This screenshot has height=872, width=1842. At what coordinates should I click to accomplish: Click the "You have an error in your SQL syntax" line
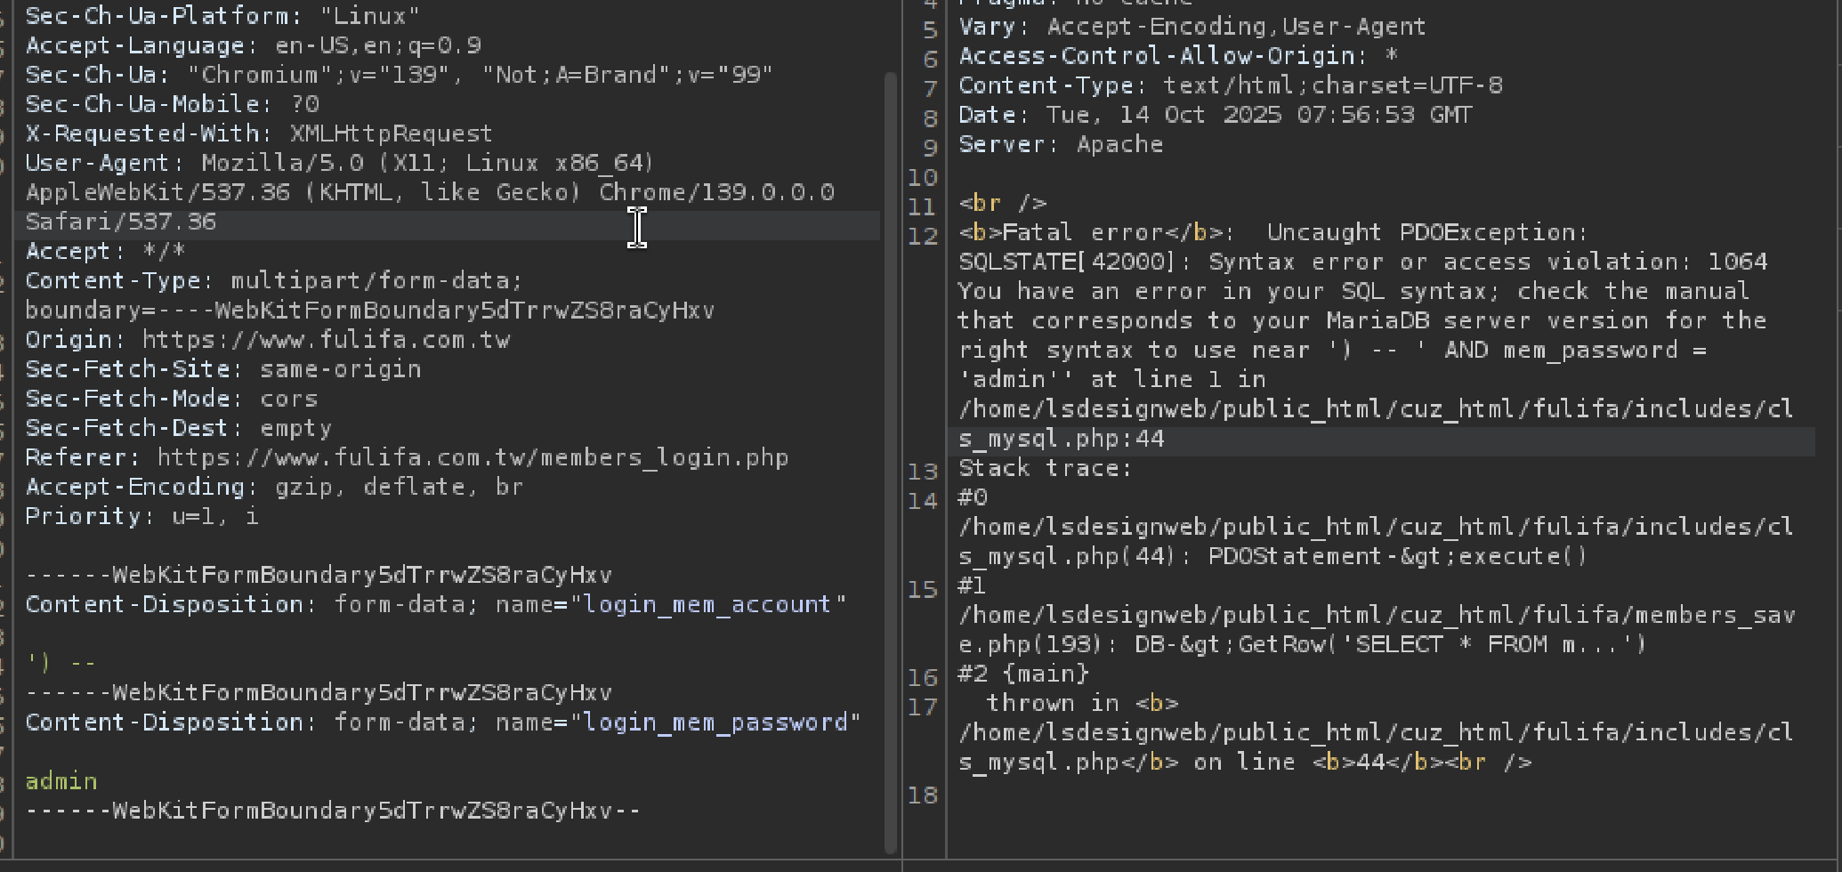1354,291
